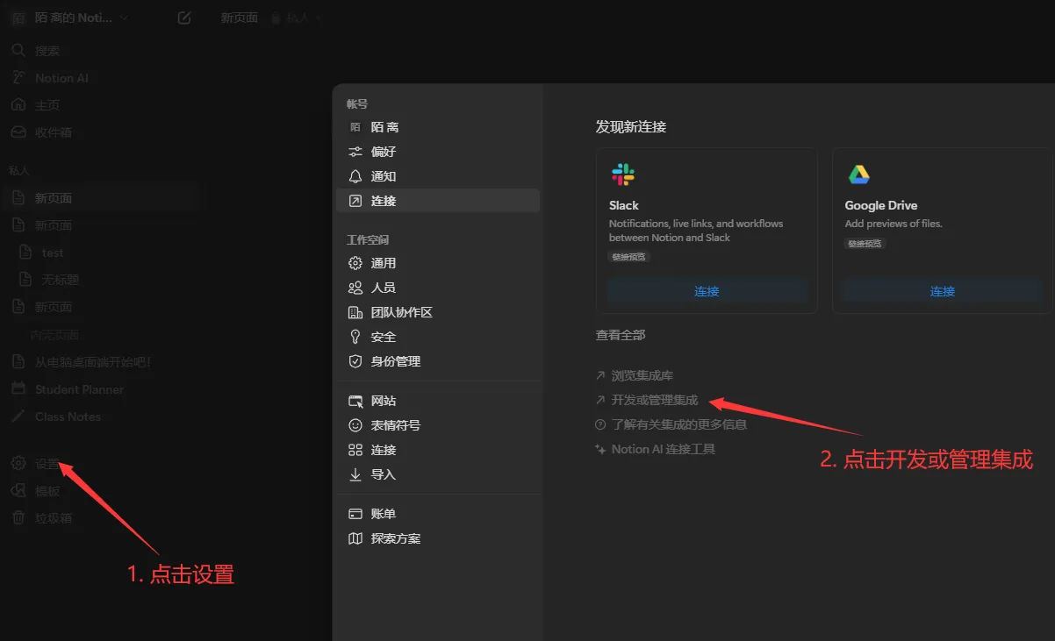This screenshot has height=641, width=1055.
Task: Click the 工作空间 section header
Action: coord(367,240)
